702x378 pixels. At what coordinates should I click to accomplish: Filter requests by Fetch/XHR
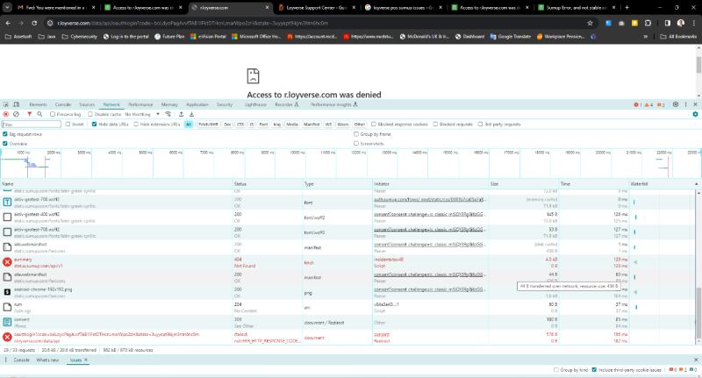click(208, 125)
